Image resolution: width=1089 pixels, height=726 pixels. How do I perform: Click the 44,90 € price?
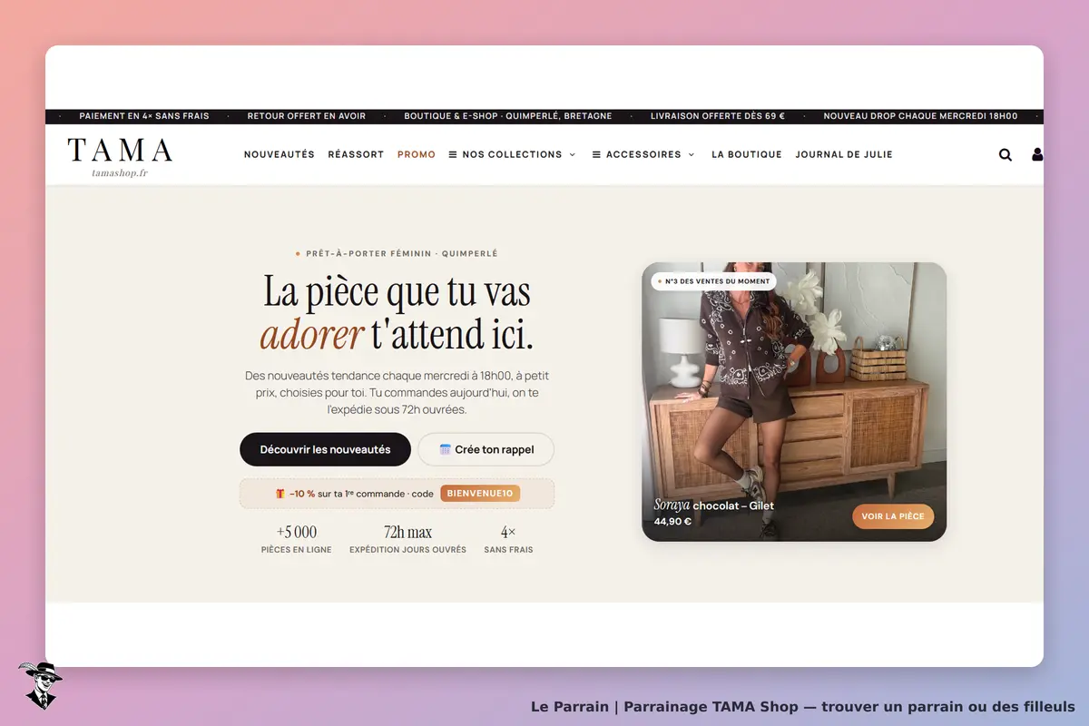pos(672,522)
